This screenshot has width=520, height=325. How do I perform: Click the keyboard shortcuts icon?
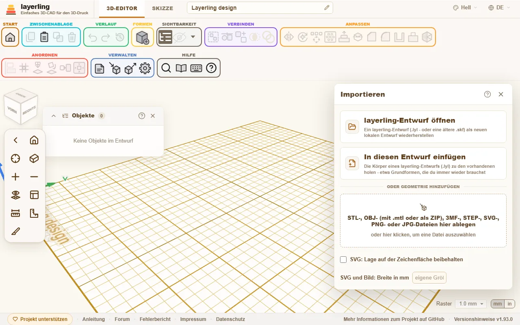196,68
